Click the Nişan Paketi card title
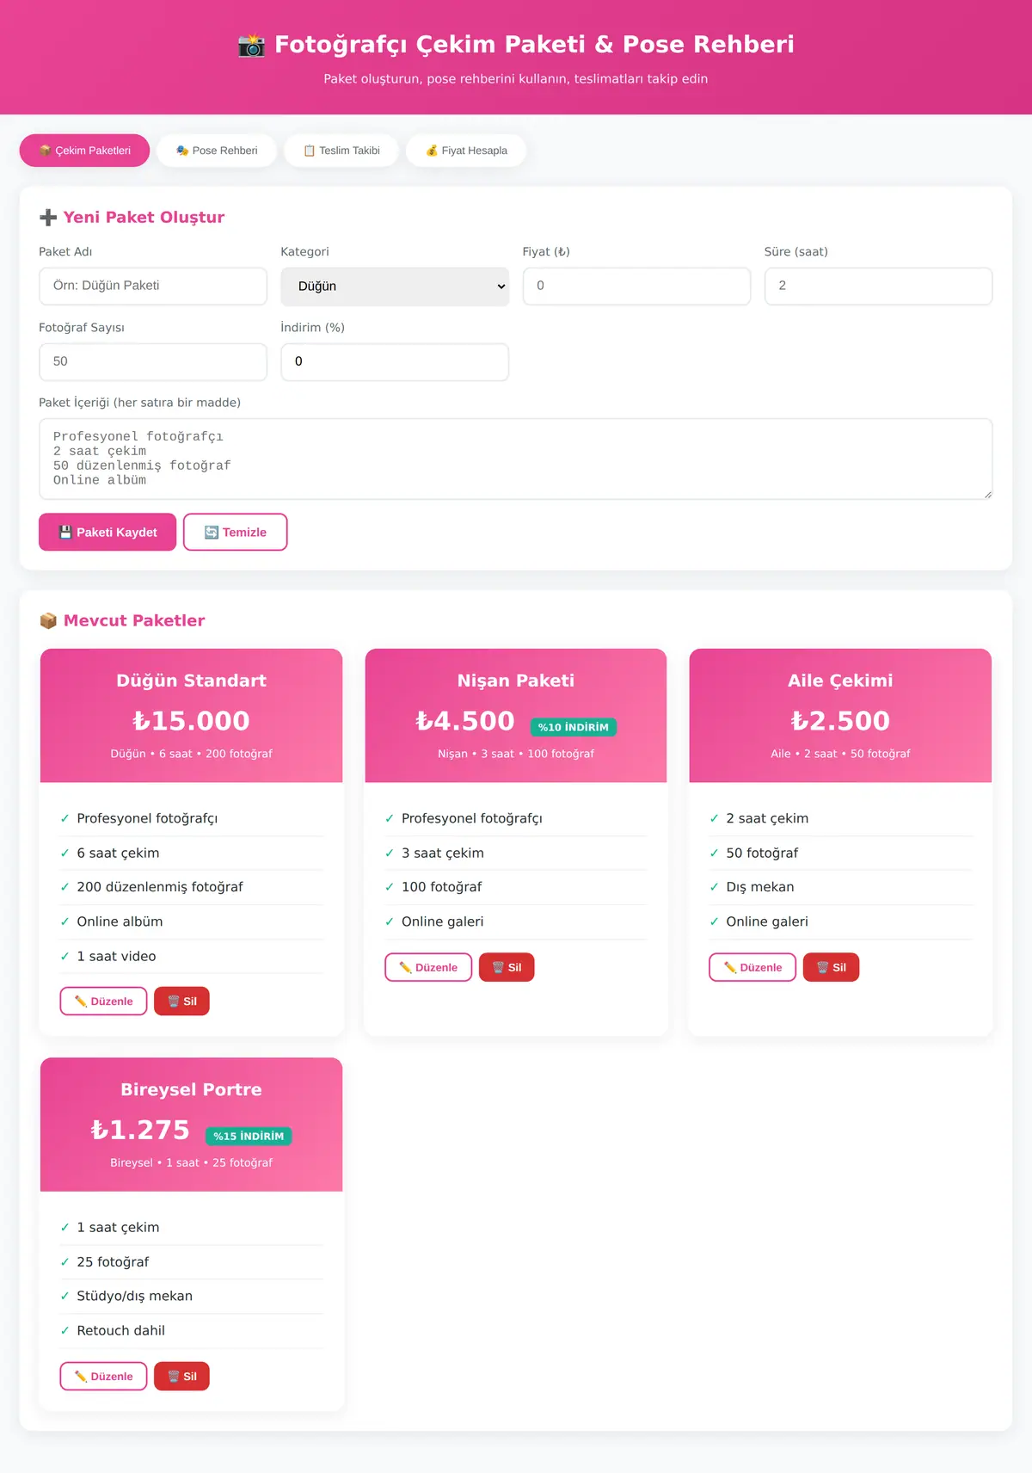 [516, 681]
